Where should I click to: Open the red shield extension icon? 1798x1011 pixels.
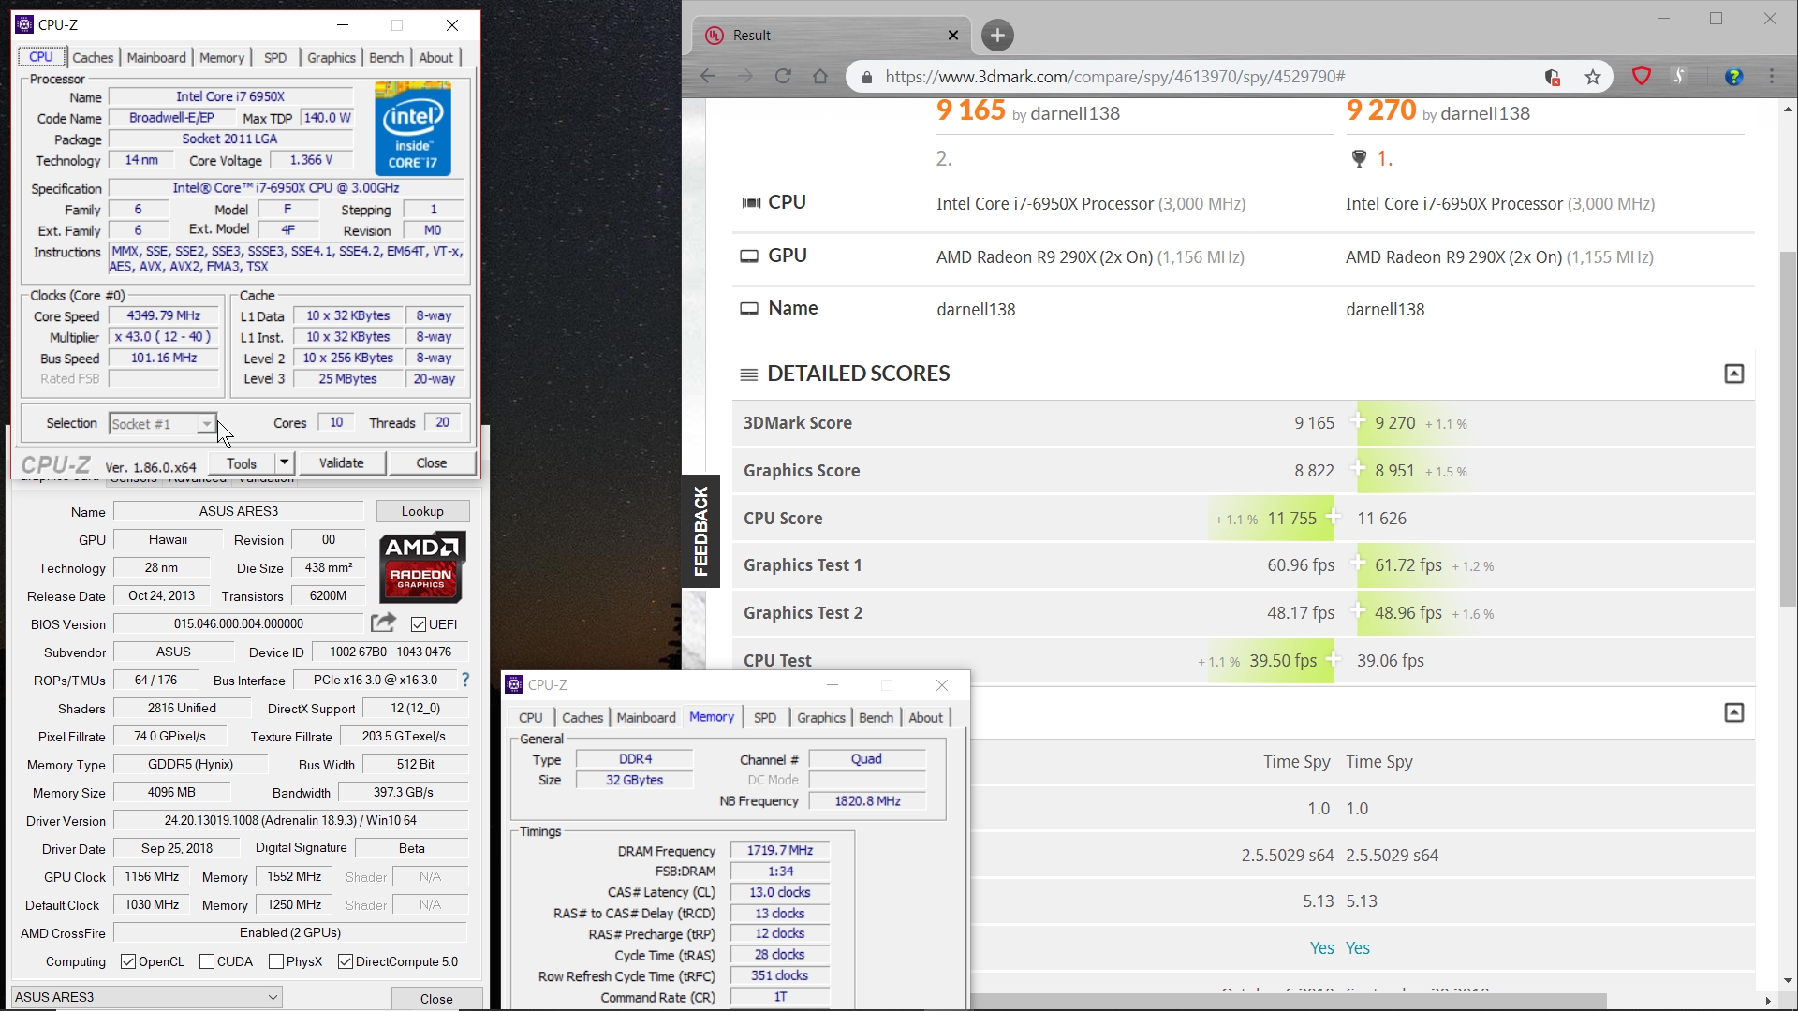(x=1642, y=77)
